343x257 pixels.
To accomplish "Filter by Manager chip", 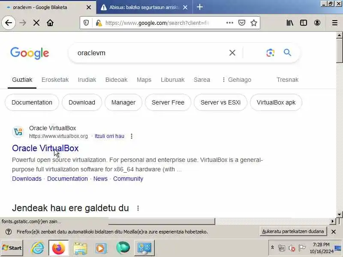I will [x=123, y=102].
